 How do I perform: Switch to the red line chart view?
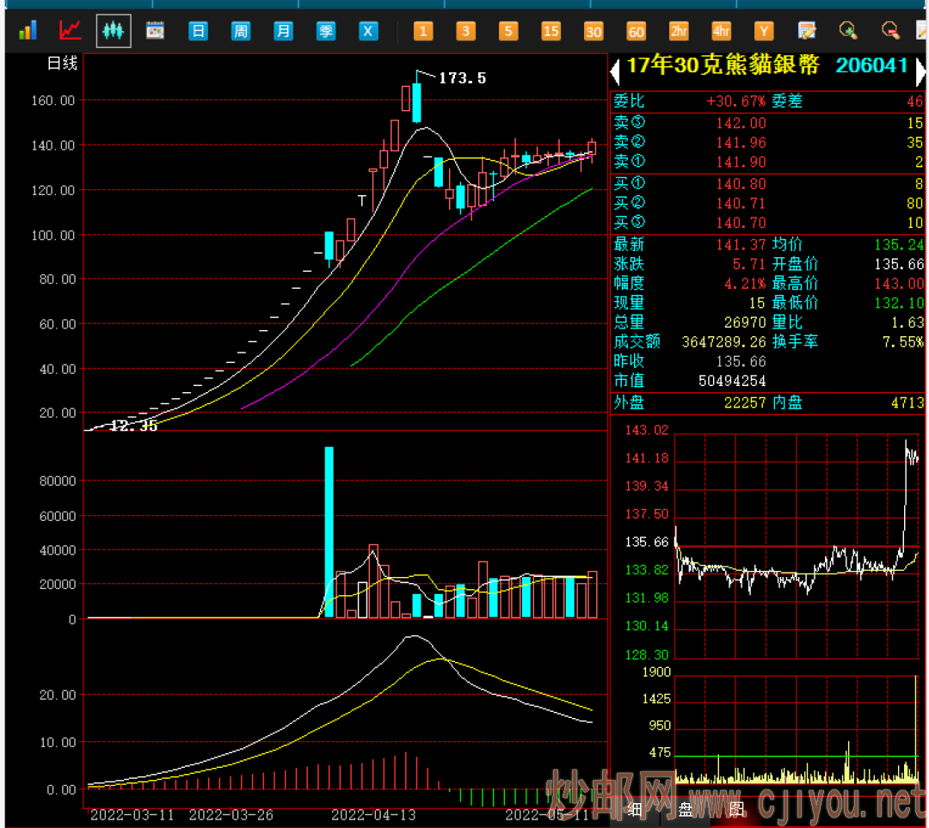70,32
